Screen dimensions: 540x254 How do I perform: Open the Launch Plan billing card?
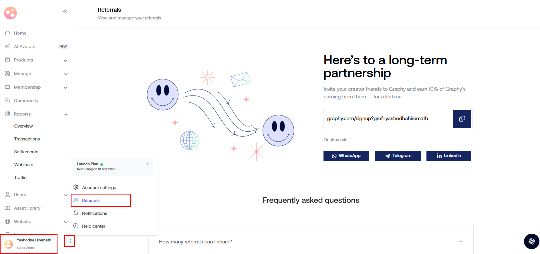coord(113,167)
